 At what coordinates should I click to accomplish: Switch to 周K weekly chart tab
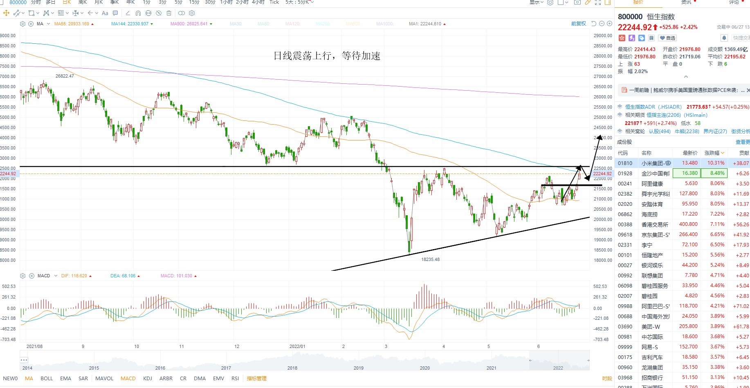(x=83, y=2)
